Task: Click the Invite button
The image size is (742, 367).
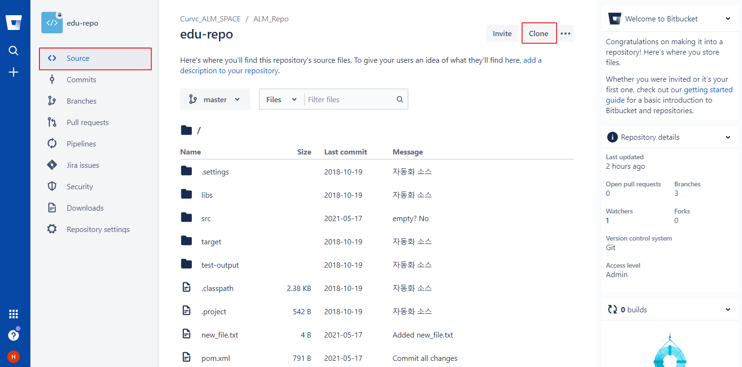Action: click(x=502, y=34)
